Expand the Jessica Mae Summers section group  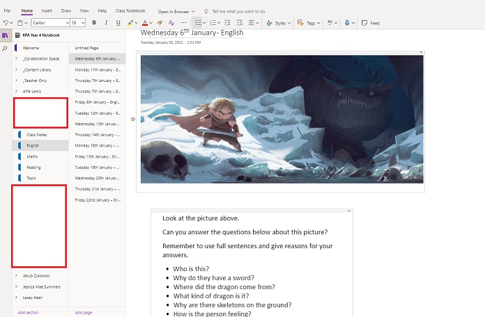pos(16,286)
